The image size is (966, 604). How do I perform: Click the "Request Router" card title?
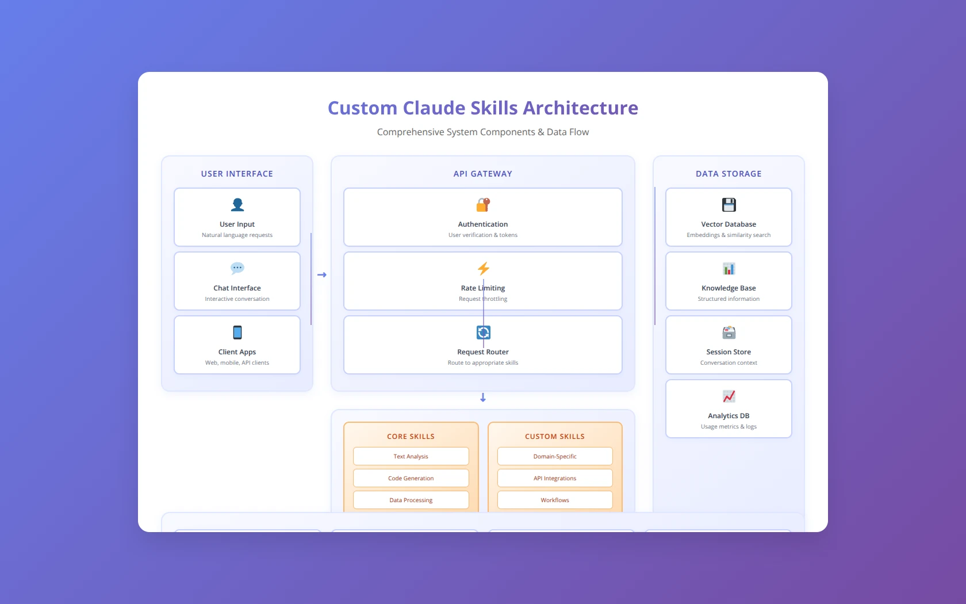[x=483, y=352]
